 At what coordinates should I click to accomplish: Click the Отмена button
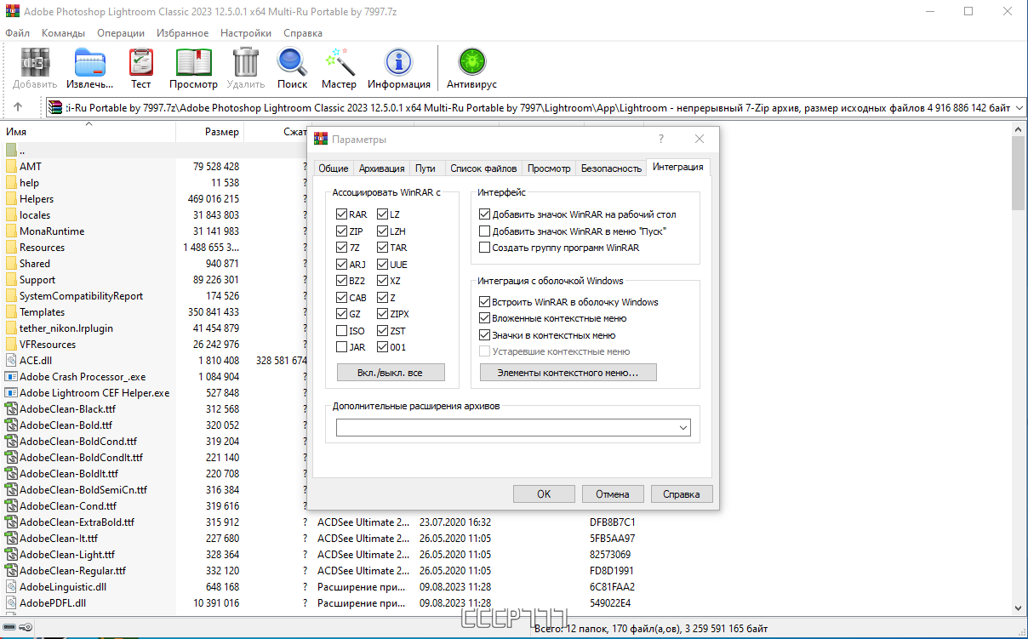(x=613, y=494)
